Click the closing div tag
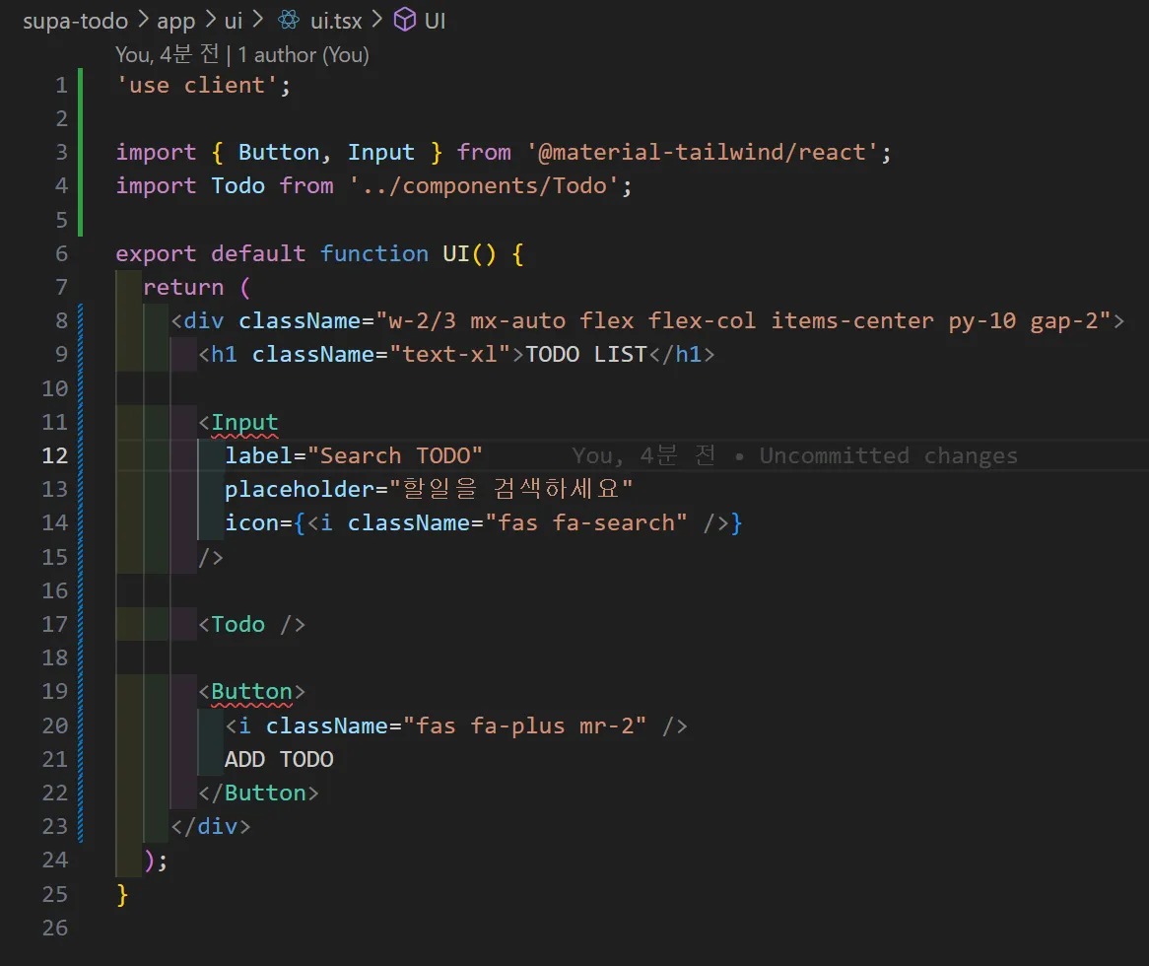The image size is (1149, 966). tap(211, 827)
